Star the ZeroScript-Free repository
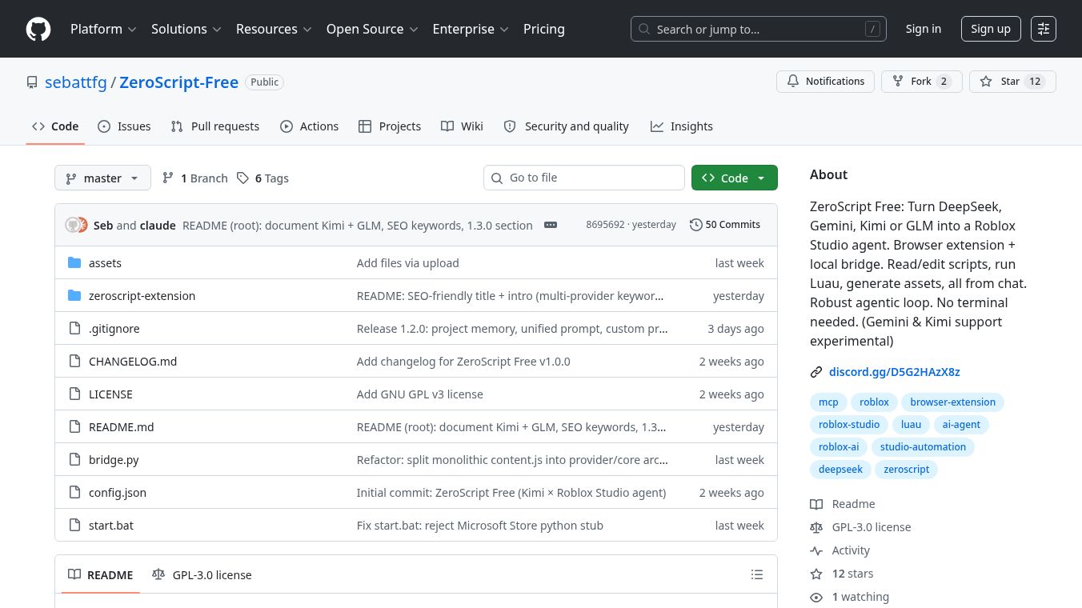The image size is (1082, 608). (x=1012, y=82)
